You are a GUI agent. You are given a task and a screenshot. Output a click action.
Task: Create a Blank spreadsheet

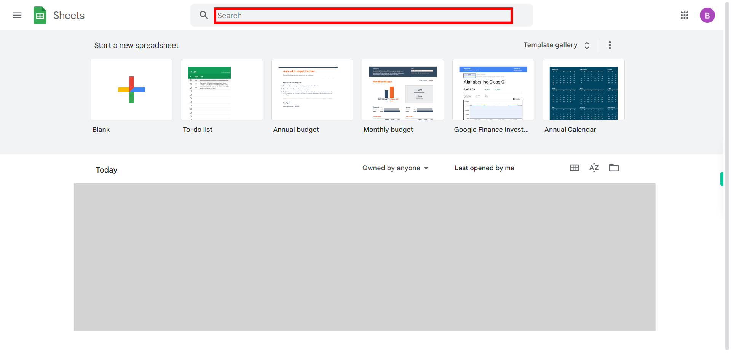click(x=131, y=90)
